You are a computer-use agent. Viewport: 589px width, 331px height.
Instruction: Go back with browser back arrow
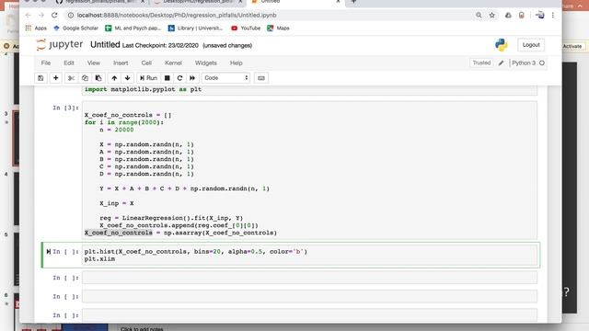pos(29,15)
